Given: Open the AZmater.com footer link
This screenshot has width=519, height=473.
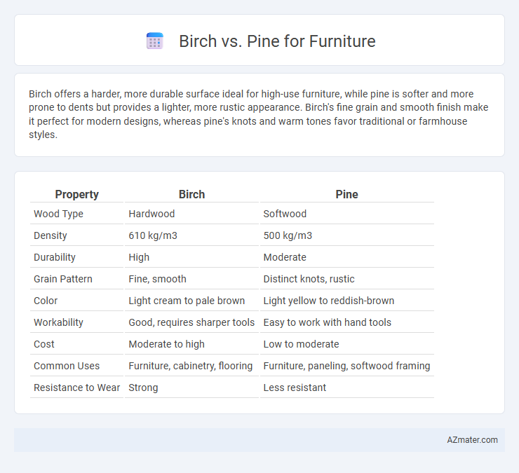Looking at the screenshot, I should (x=472, y=440).
